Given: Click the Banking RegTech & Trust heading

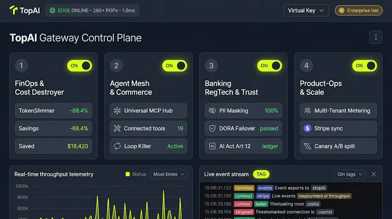Looking at the screenshot, I should tap(231, 88).
